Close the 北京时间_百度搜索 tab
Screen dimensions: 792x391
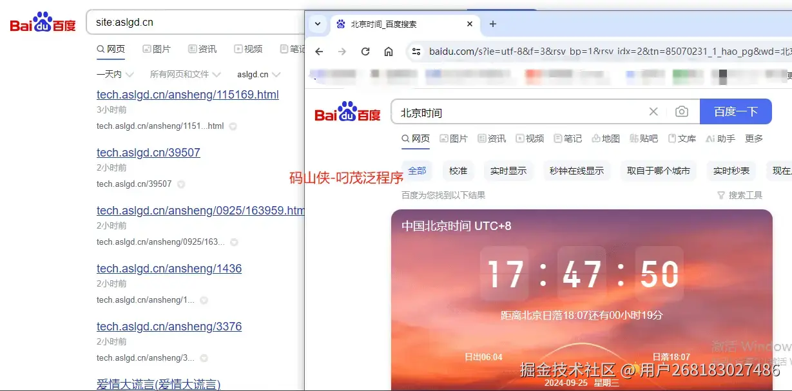point(470,24)
